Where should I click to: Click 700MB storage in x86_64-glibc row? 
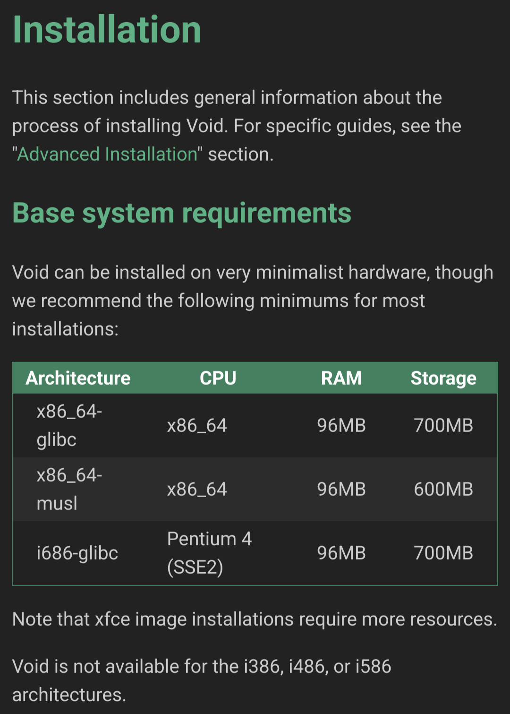point(443,425)
